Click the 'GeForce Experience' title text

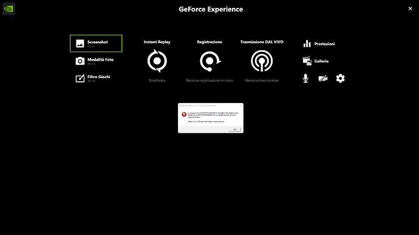(211, 9)
